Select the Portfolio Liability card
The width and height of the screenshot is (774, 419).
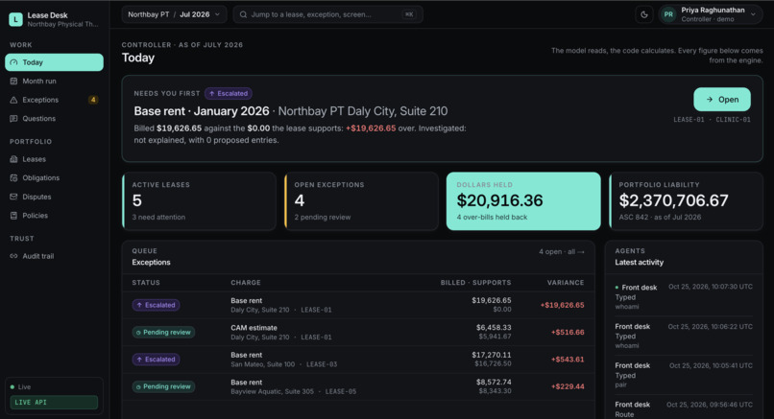[x=687, y=201]
